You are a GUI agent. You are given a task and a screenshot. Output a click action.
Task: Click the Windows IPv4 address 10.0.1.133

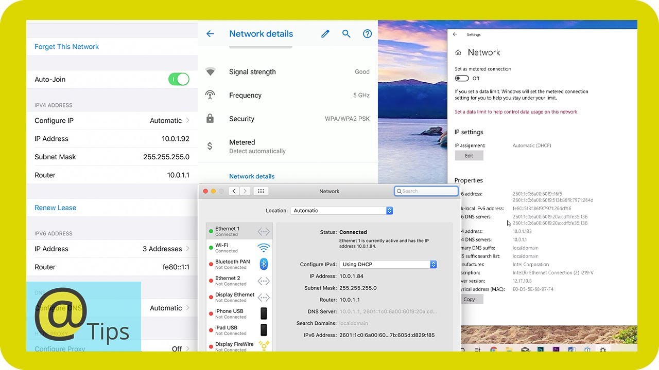tap(523, 232)
